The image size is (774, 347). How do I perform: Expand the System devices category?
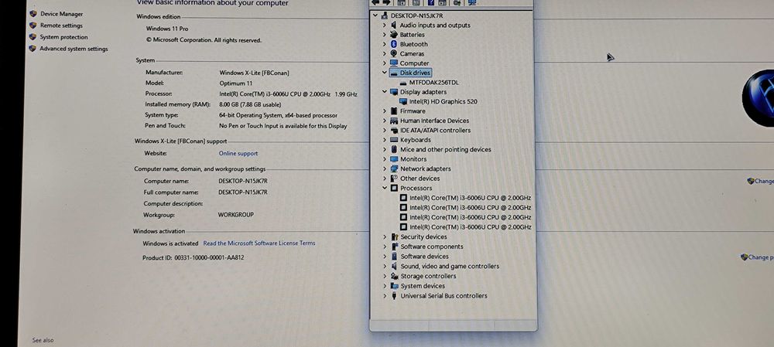pos(385,286)
